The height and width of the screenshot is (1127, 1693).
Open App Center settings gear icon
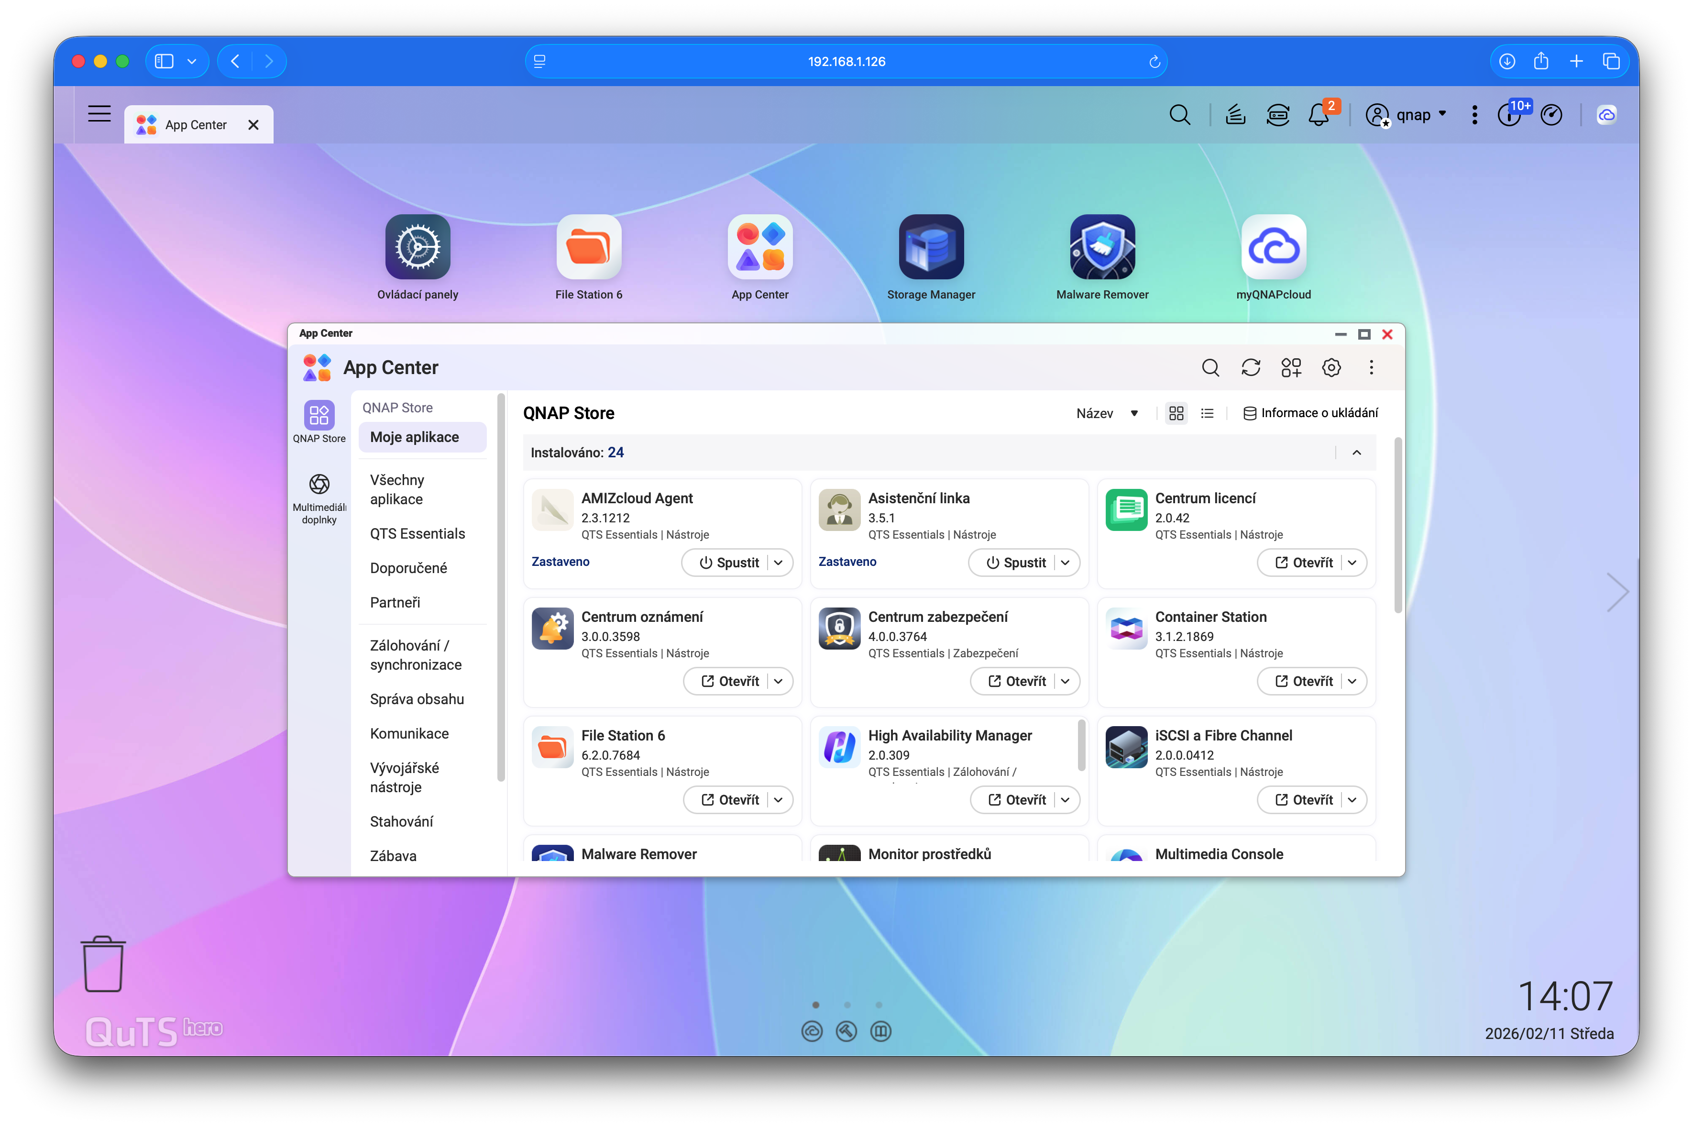point(1331,367)
